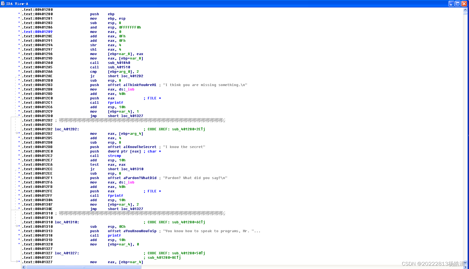Click the vertical scrollbar down arrow

coord(465,262)
